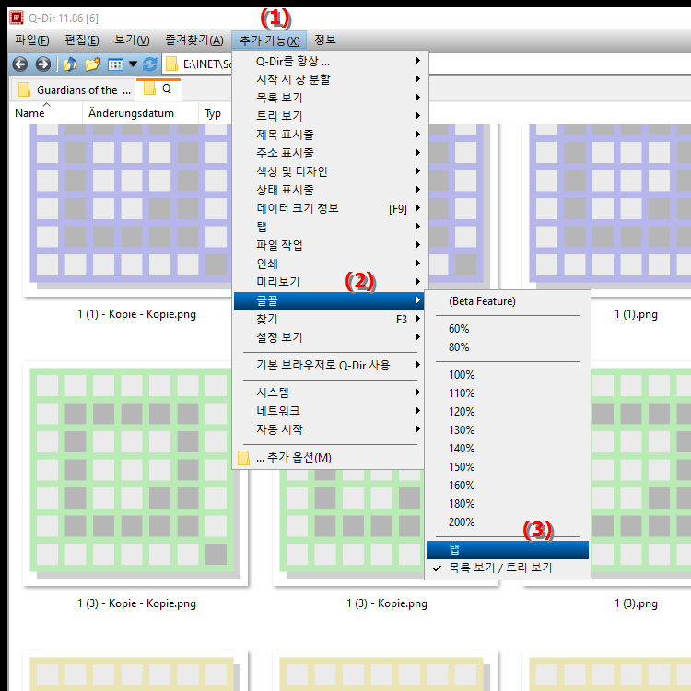The width and height of the screenshot is (691, 691).
Task: Click the folder-up navigation icon
Action: pyautogui.click(x=70, y=64)
